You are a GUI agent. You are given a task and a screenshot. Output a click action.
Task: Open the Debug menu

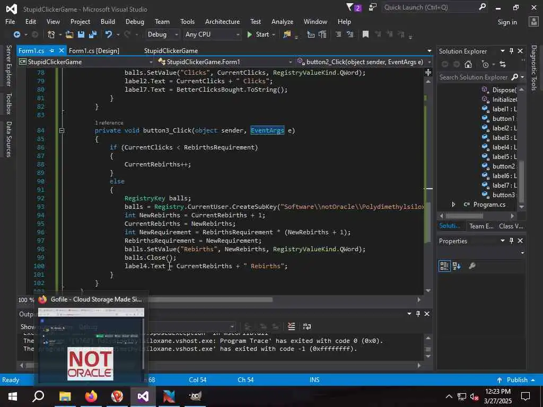[x=135, y=22]
